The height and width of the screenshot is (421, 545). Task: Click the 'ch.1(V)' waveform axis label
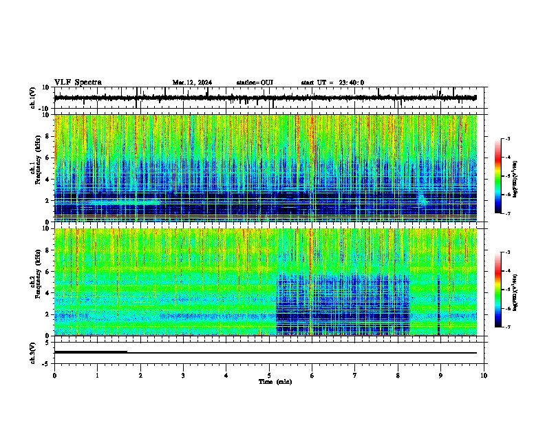coord(33,98)
